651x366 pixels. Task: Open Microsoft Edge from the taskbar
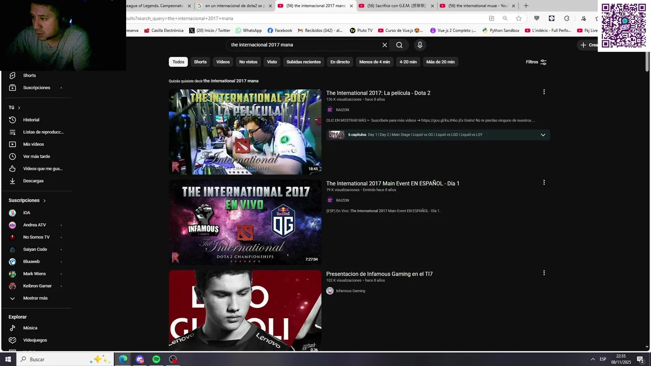(123, 359)
